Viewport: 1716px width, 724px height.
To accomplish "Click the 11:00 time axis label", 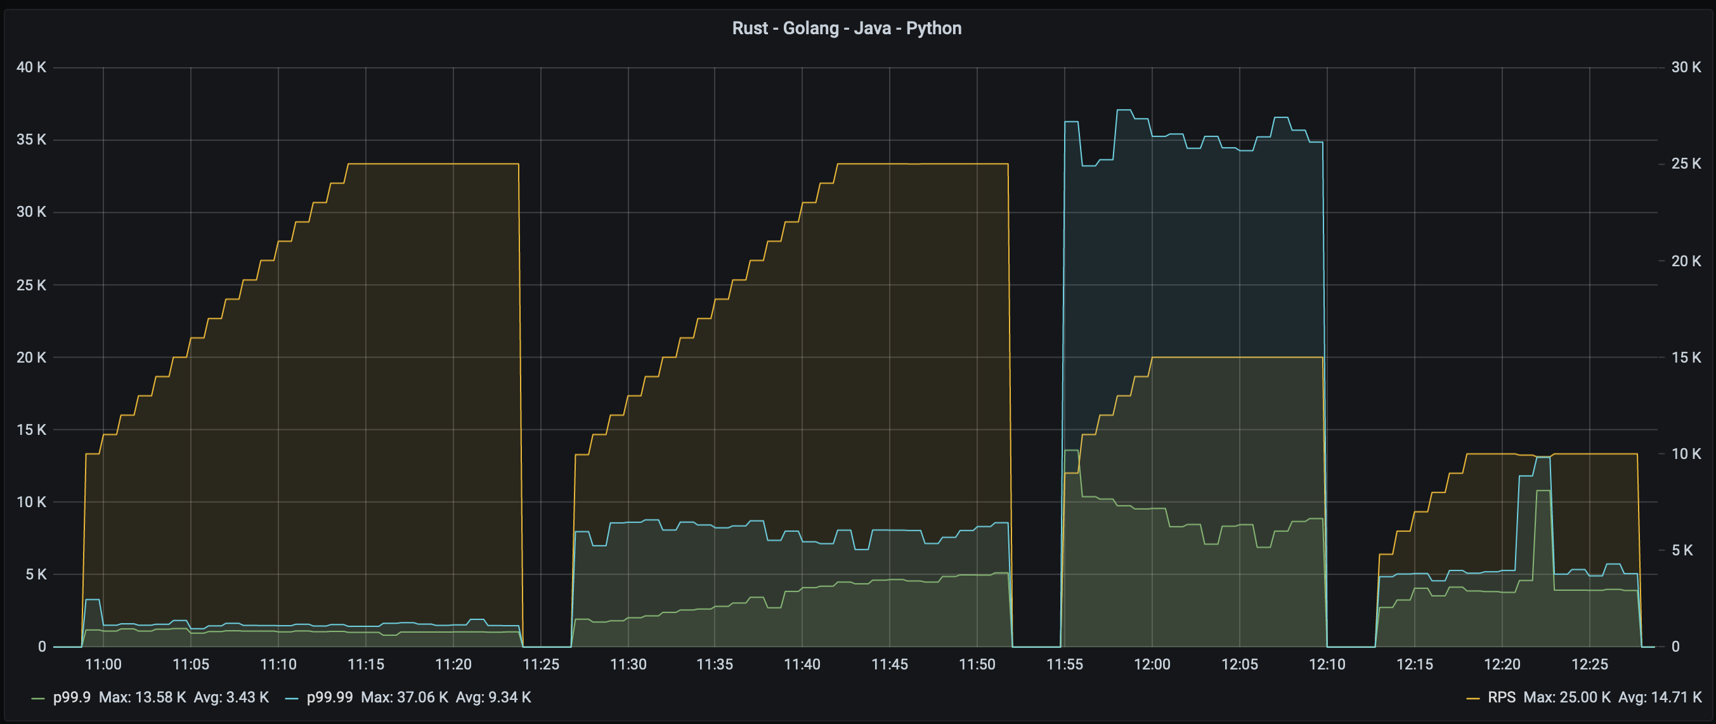I will point(103,664).
